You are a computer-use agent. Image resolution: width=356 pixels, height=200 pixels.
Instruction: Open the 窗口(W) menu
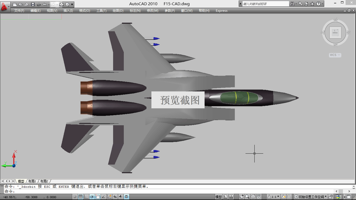point(187,11)
